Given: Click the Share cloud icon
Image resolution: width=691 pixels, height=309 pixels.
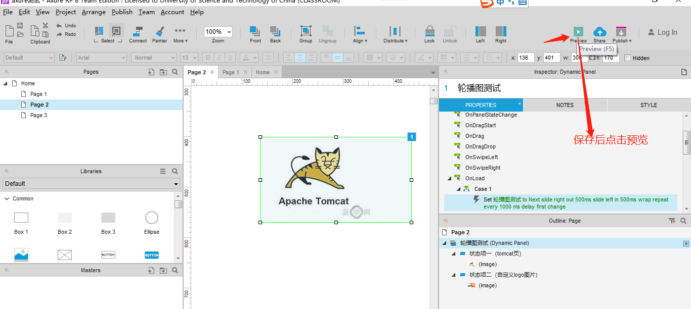Looking at the screenshot, I should point(599,31).
